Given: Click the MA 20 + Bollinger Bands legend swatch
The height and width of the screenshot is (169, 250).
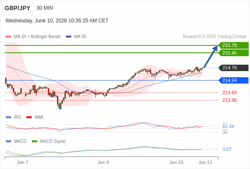Looking at the screenshot, I should (x=8, y=37).
